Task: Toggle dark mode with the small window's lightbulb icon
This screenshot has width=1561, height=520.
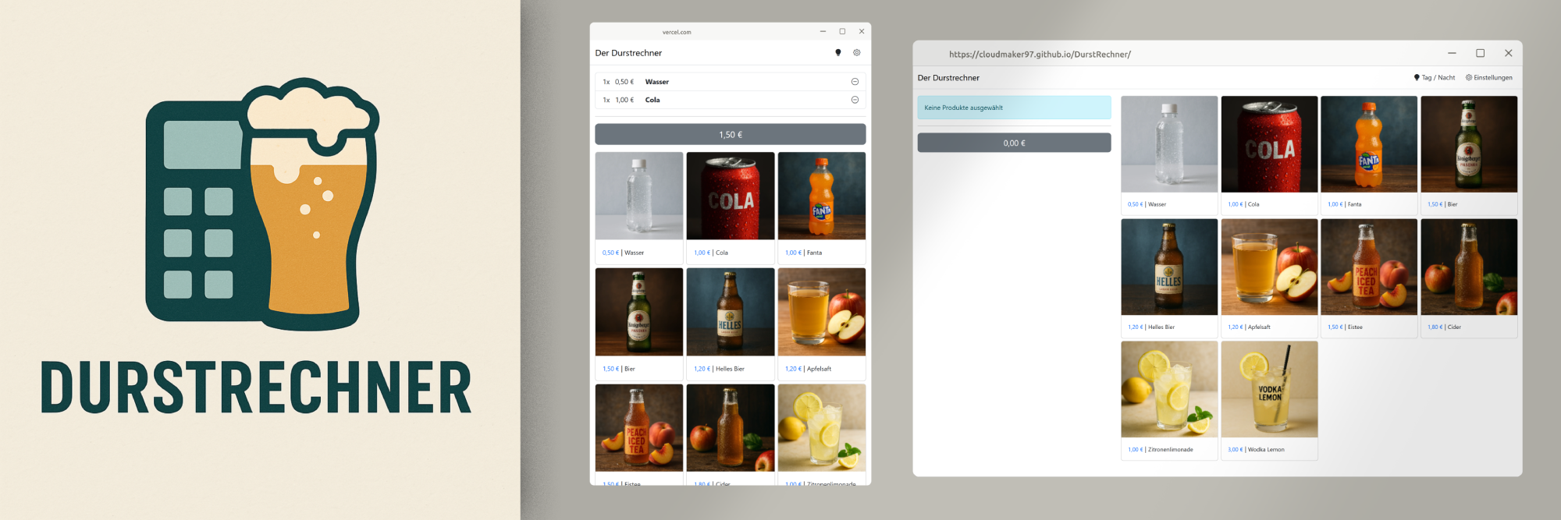Action: [838, 53]
